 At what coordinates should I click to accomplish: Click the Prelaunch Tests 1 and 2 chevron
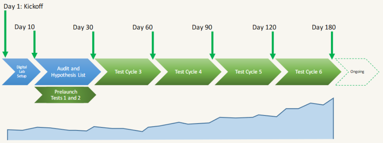click(65, 95)
